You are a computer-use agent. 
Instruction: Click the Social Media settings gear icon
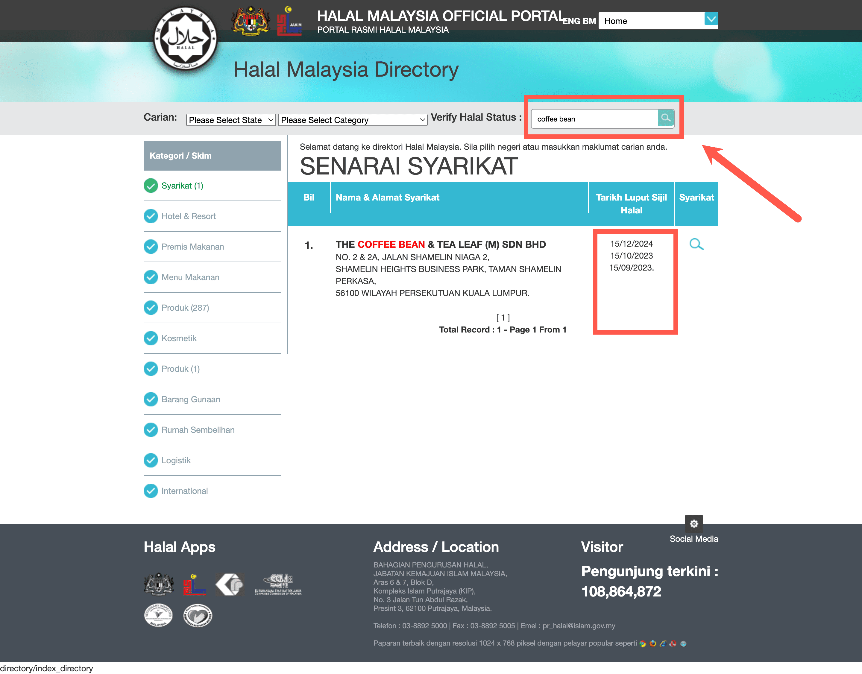click(x=693, y=523)
